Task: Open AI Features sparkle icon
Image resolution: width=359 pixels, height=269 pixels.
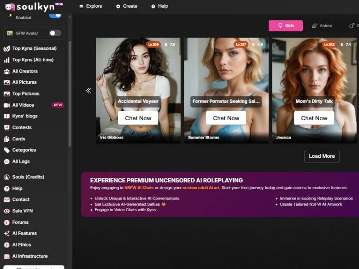Action: [7, 234]
